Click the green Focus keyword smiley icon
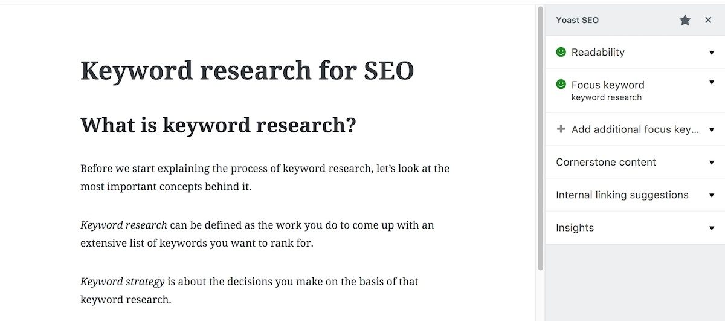The width and height of the screenshot is (725, 321). point(561,85)
